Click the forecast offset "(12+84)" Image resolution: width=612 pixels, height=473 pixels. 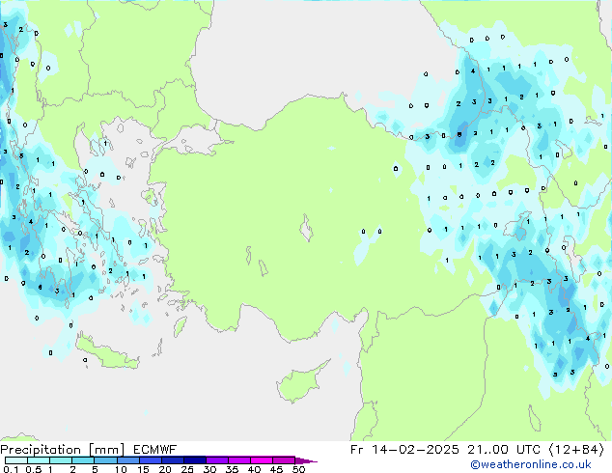(x=576, y=450)
